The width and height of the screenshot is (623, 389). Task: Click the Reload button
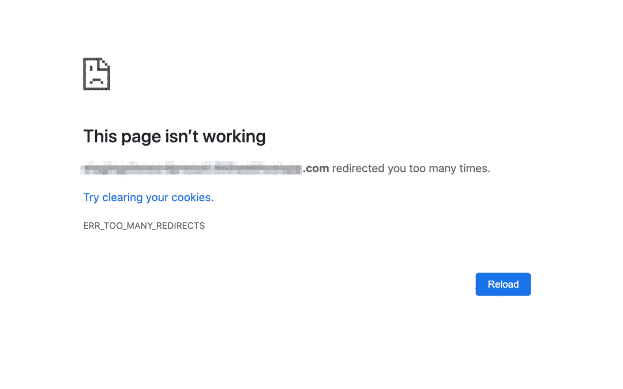pyautogui.click(x=503, y=284)
